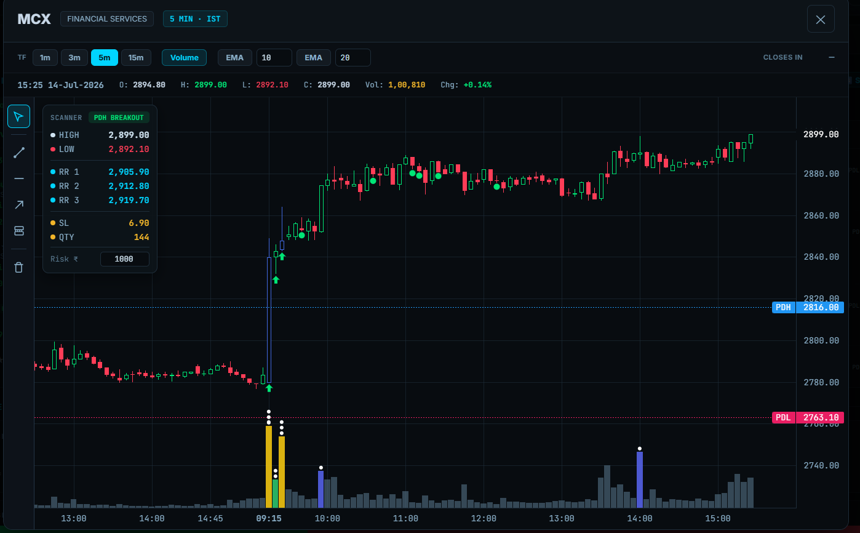Click the HIGH value 2,899.00 in scanner
Image resolution: width=860 pixels, height=533 pixels.
129,135
